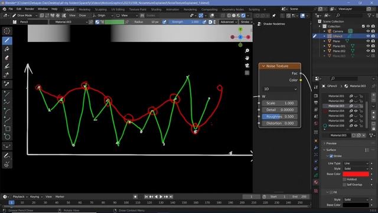Select the Cursor tool in the toolbar
378x213 pixels.
coord(6,31)
